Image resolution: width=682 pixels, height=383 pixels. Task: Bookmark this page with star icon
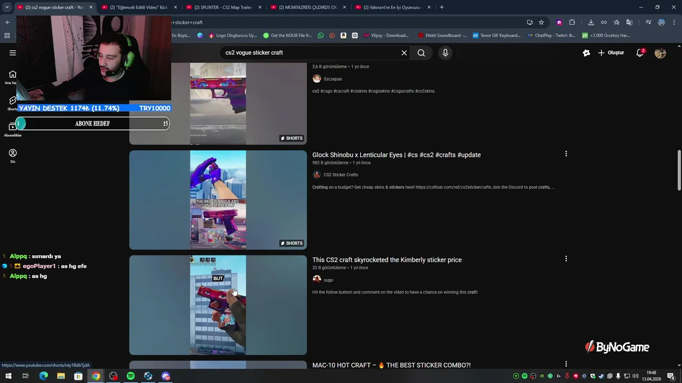(x=541, y=22)
